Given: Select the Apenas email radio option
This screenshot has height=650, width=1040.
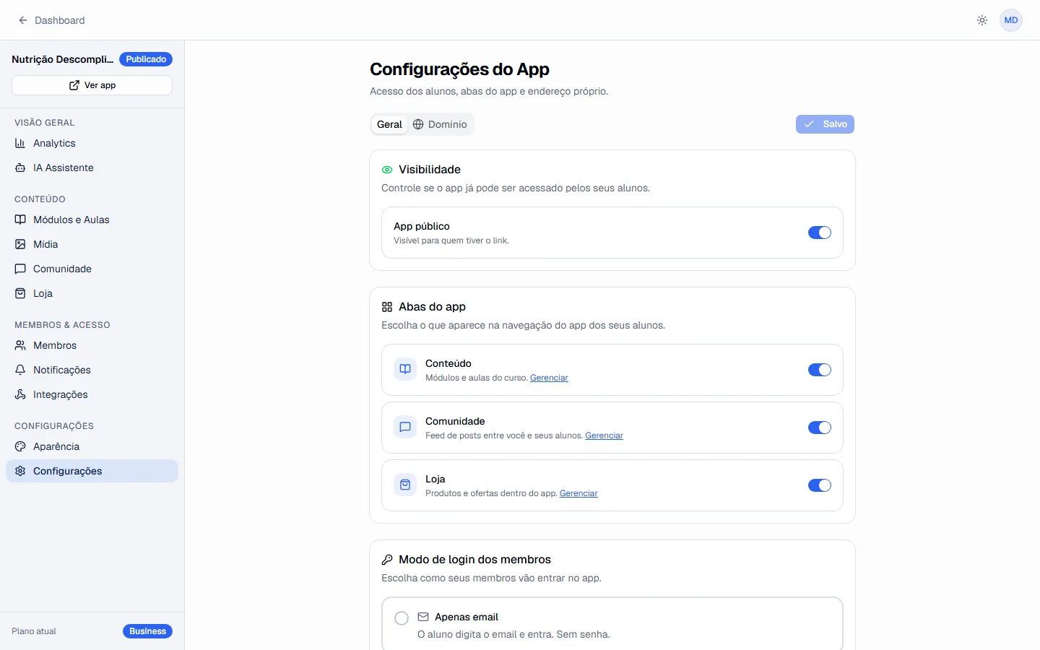Looking at the screenshot, I should [402, 618].
